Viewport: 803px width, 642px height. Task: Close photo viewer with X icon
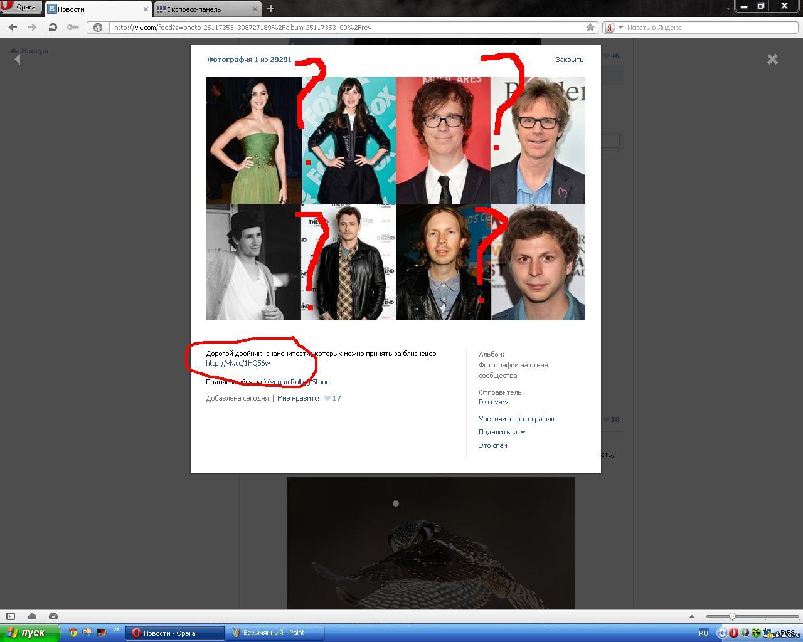(772, 59)
